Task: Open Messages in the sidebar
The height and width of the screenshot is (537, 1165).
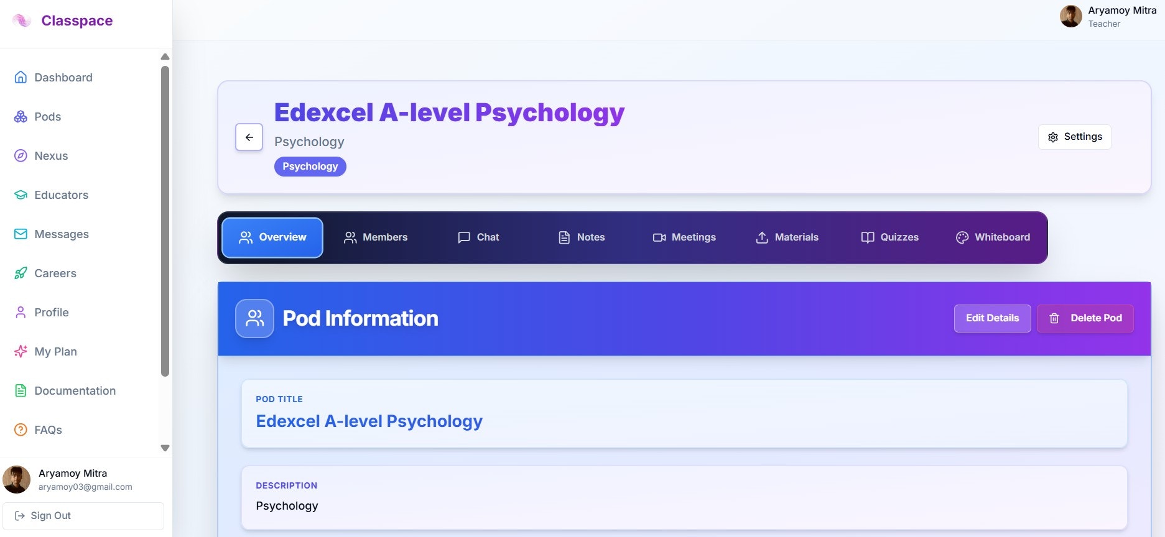Action: pos(80,234)
